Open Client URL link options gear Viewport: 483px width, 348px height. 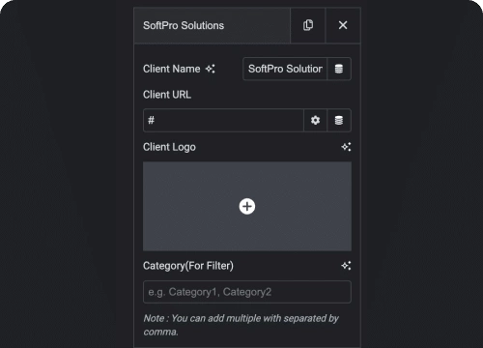[x=315, y=120]
